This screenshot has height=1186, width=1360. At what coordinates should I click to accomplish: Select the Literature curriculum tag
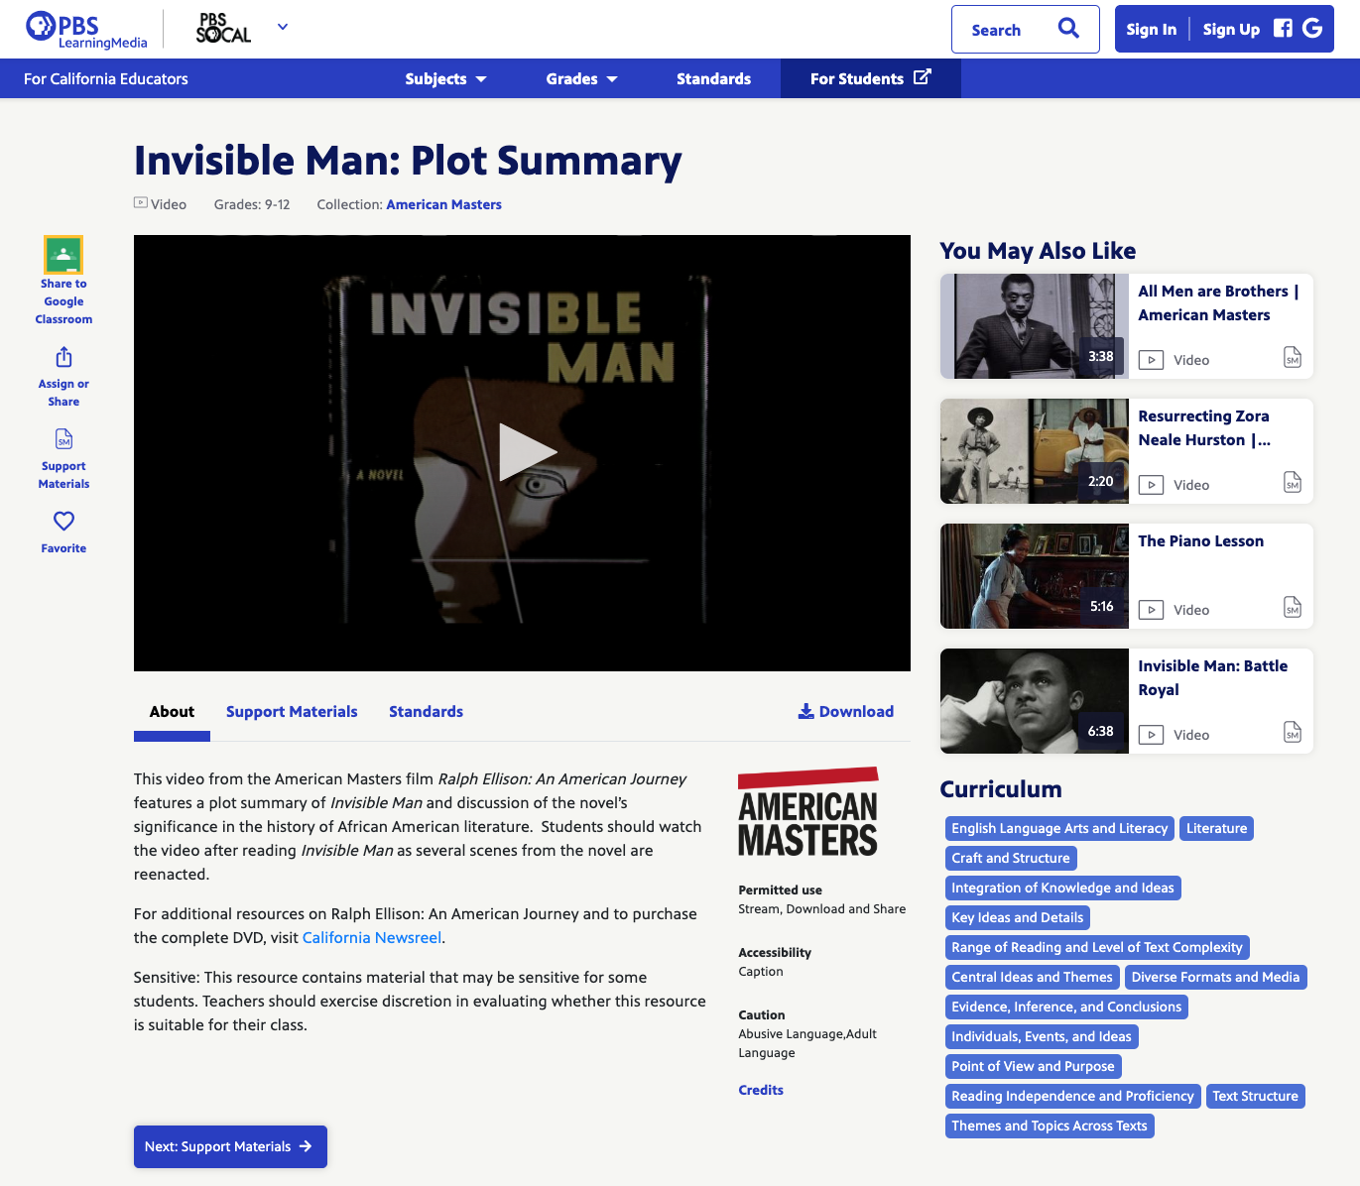coord(1216,828)
